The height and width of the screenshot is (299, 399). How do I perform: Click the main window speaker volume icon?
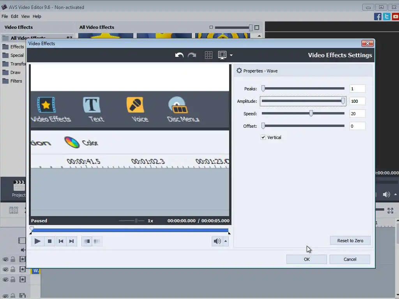tap(386, 195)
